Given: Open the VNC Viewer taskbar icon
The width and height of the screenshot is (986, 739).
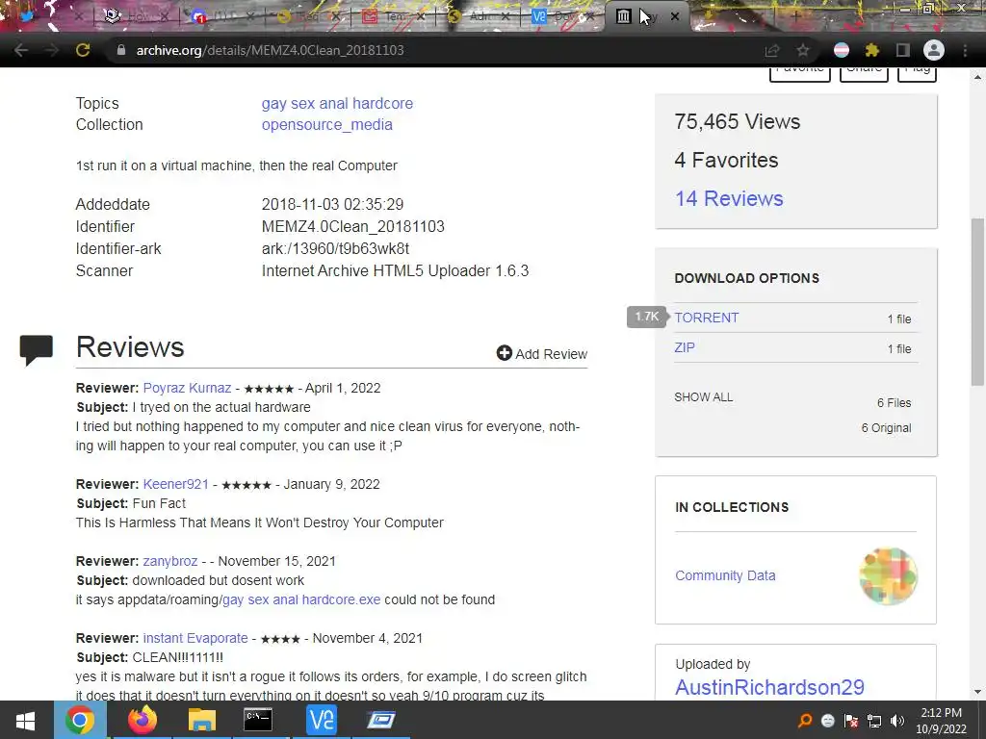Looking at the screenshot, I should pyautogui.click(x=321, y=720).
